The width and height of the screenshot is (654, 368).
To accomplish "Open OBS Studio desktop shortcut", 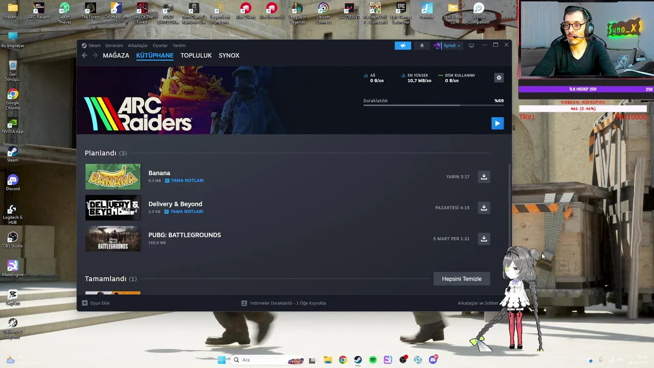I will pyautogui.click(x=13, y=240).
